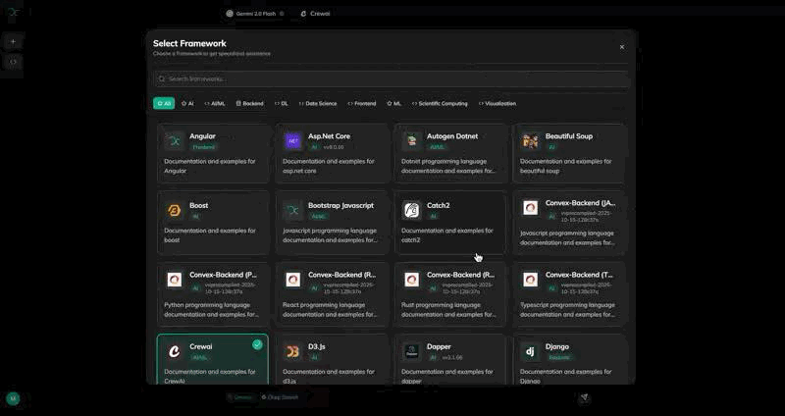Click the code brackets sidebar icon

pyautogui.click(x=14, y=62)
